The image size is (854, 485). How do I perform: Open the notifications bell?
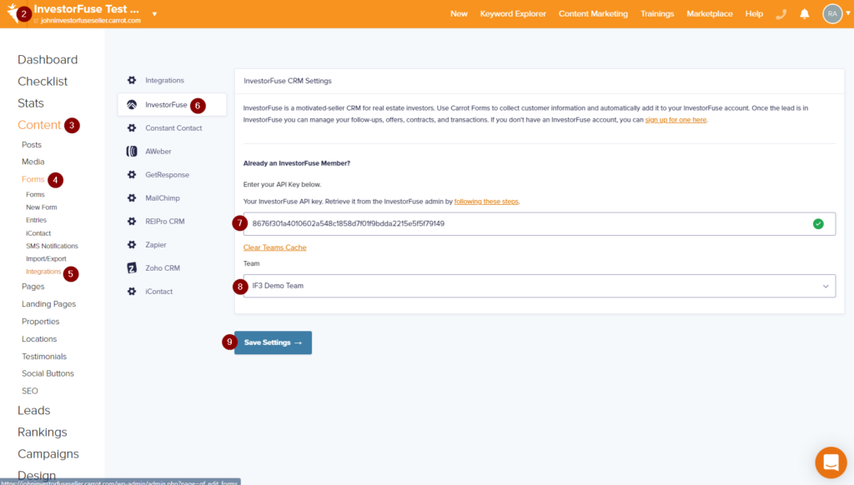(805, 14)
